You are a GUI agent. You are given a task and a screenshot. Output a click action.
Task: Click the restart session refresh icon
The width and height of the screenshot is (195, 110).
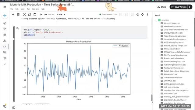point(142,14)
